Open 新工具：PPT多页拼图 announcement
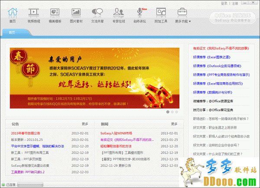Viewport: 260px width, 188px height. (x=26, y=159)
